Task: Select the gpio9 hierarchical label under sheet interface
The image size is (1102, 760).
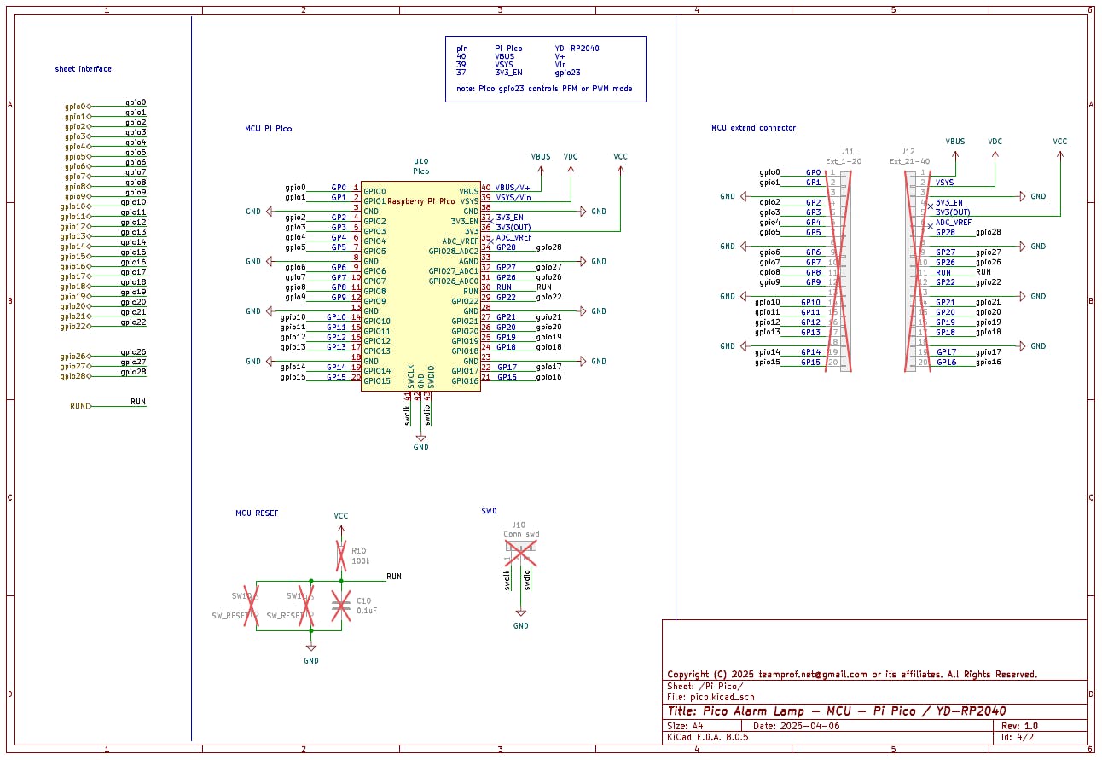Action: coord(77,196)
